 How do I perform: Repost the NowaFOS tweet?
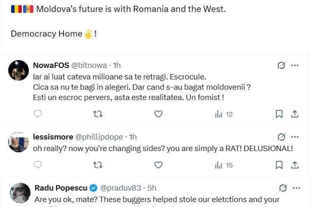(98, 114)
